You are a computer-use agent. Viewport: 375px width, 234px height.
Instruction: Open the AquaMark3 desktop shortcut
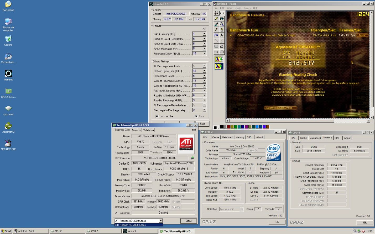8,128
